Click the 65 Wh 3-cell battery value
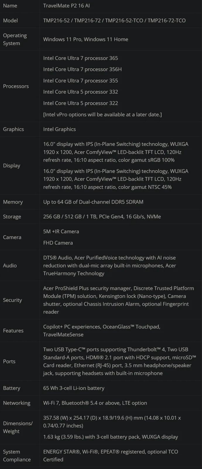Viewport: 202px width, 469px height. click(x=74, y=388)
